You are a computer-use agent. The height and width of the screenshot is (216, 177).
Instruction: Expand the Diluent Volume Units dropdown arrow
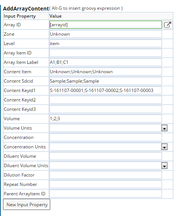coord(164,166)
